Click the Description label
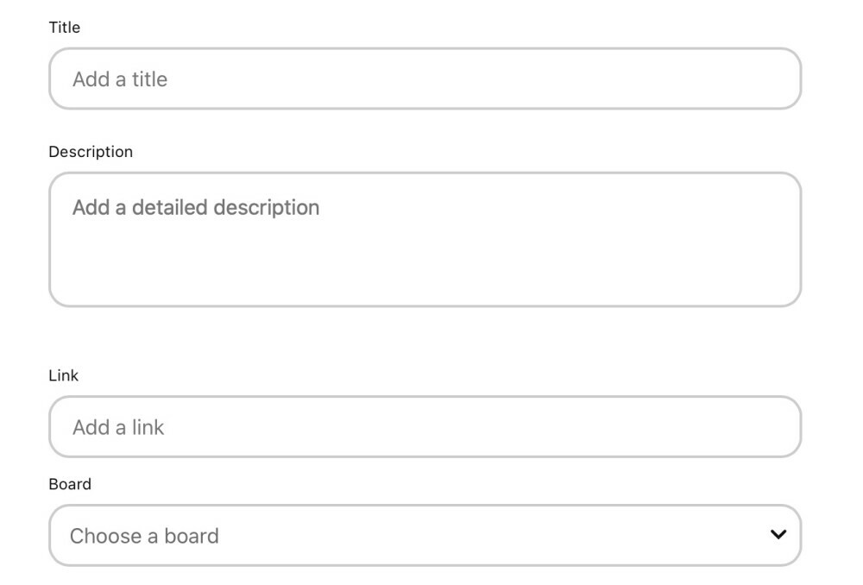Image resolution: width=863 pixels, height=585 pixels. 91,152
